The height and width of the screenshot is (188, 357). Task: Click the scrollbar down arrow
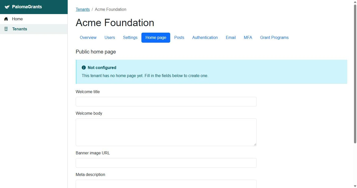pyautogui.click(x=355, y=186)
